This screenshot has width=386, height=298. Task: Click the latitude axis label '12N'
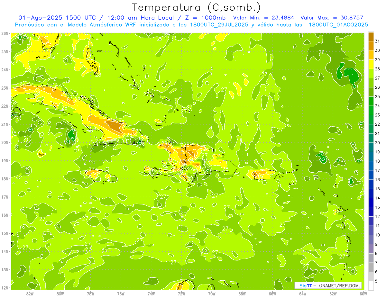click(5, 288)
